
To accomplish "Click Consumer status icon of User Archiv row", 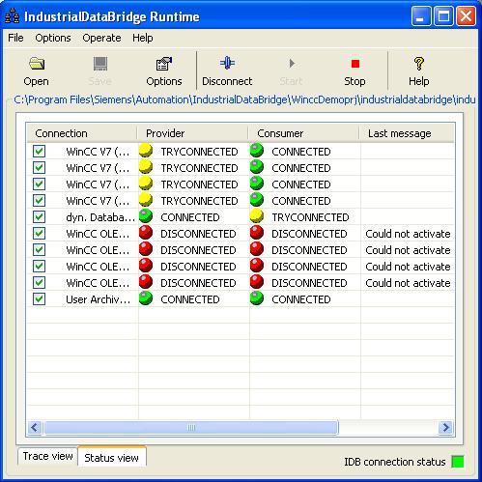I will 257,298.
